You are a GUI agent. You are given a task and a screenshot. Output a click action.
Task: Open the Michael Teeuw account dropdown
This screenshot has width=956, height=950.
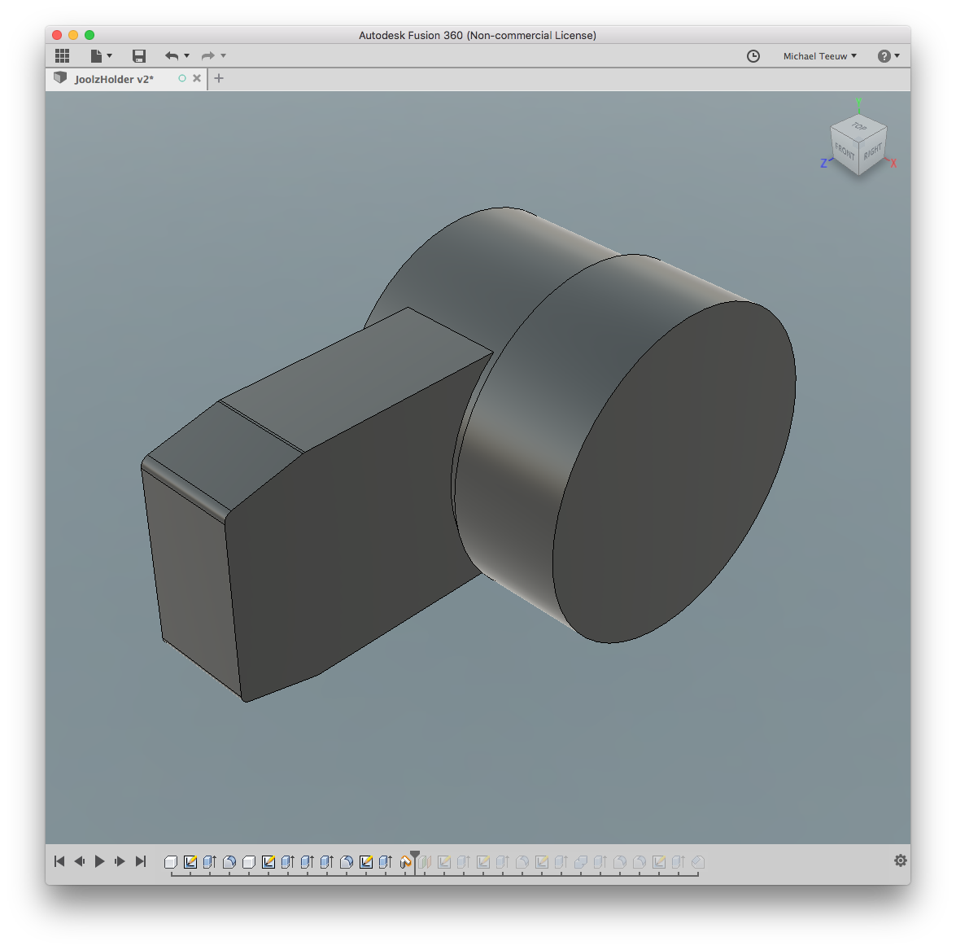(x=819, y=56)
